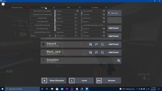Click the Reset Character button
Image resolution: width=162 pixels, height=91 pixels.
coord(54,81)
